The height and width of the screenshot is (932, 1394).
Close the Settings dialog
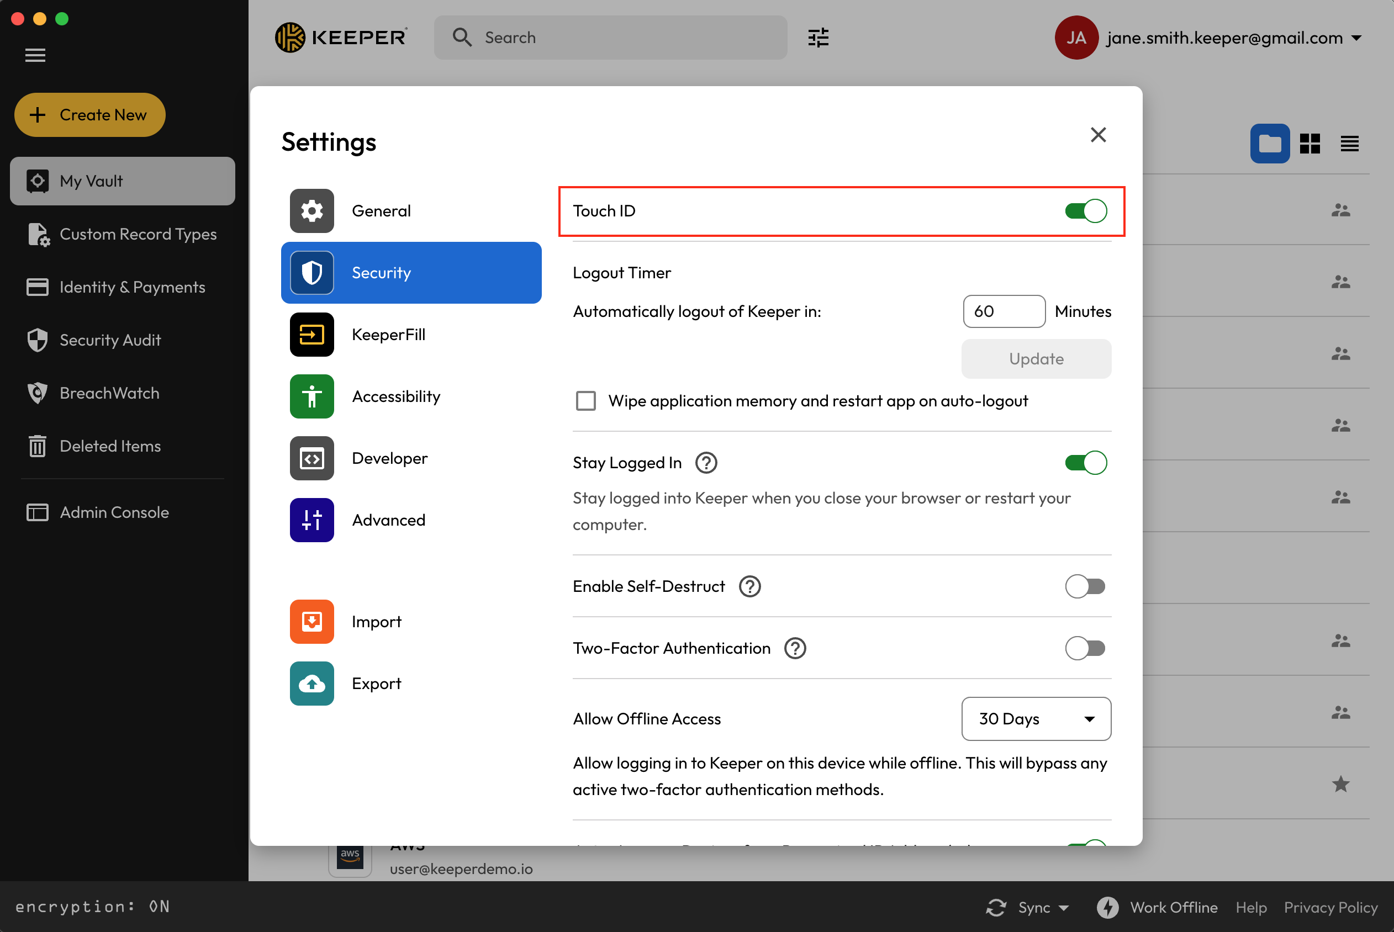[1098, 135]
